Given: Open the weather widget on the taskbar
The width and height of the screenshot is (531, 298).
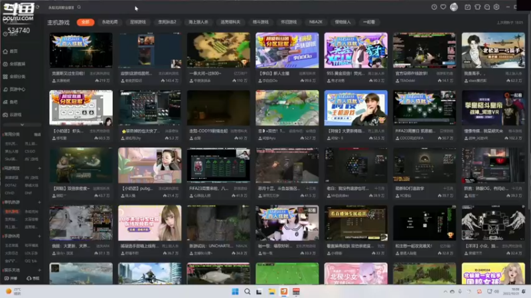Looking at the screenshot, I should pos(13,291).
